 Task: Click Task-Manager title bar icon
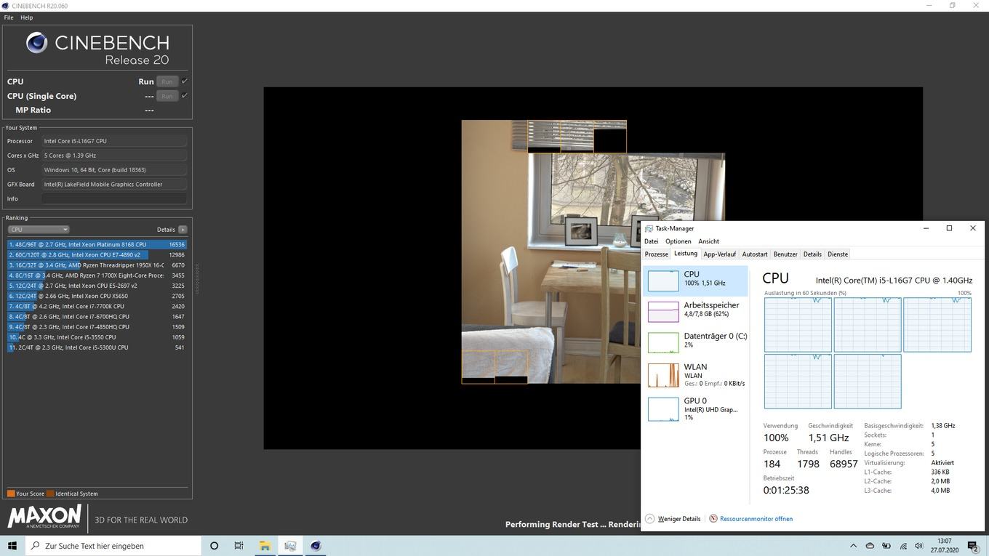(649, 228)
